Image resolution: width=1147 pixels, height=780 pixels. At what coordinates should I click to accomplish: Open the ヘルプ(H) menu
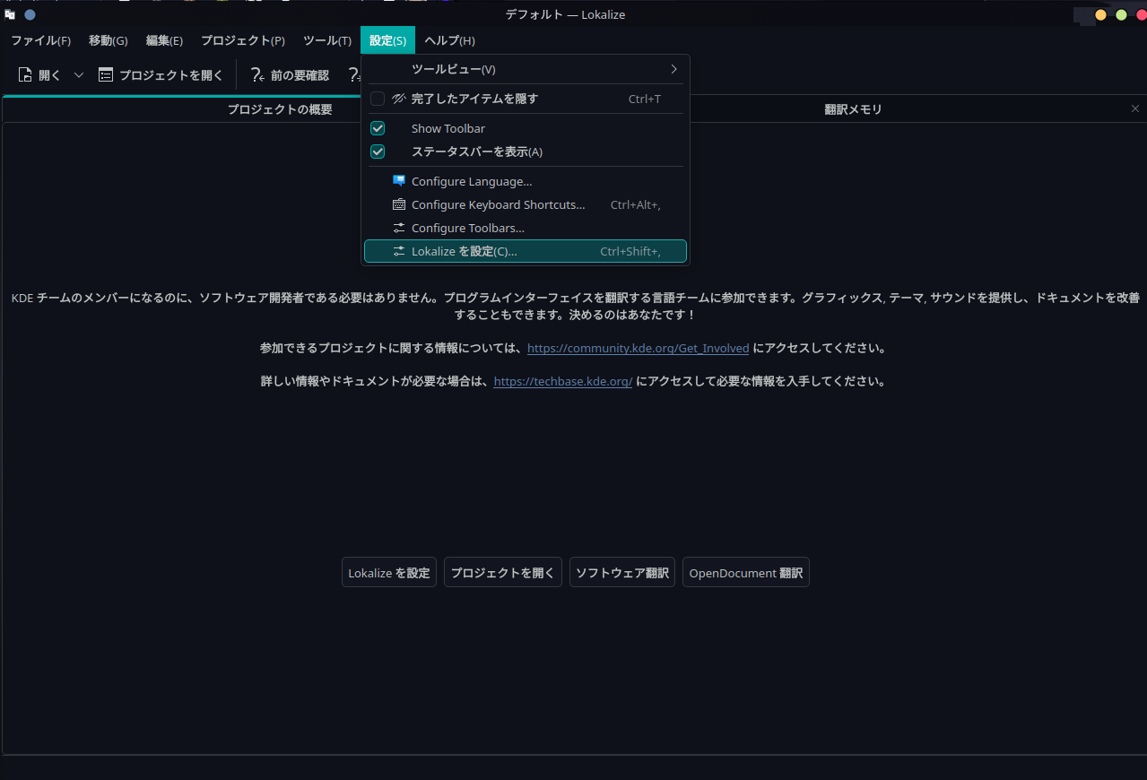coord(448,40)
